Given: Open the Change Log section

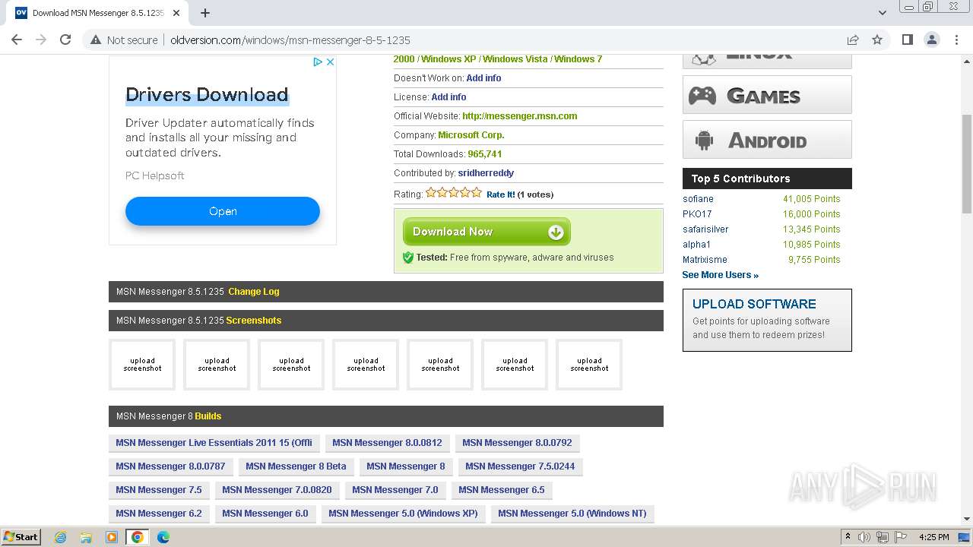Looking at the screenshot, I should (x=254, y=292).
